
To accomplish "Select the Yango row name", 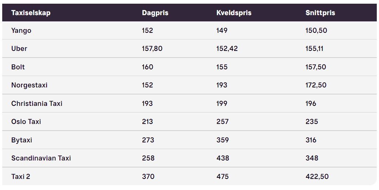I will 21,31.
